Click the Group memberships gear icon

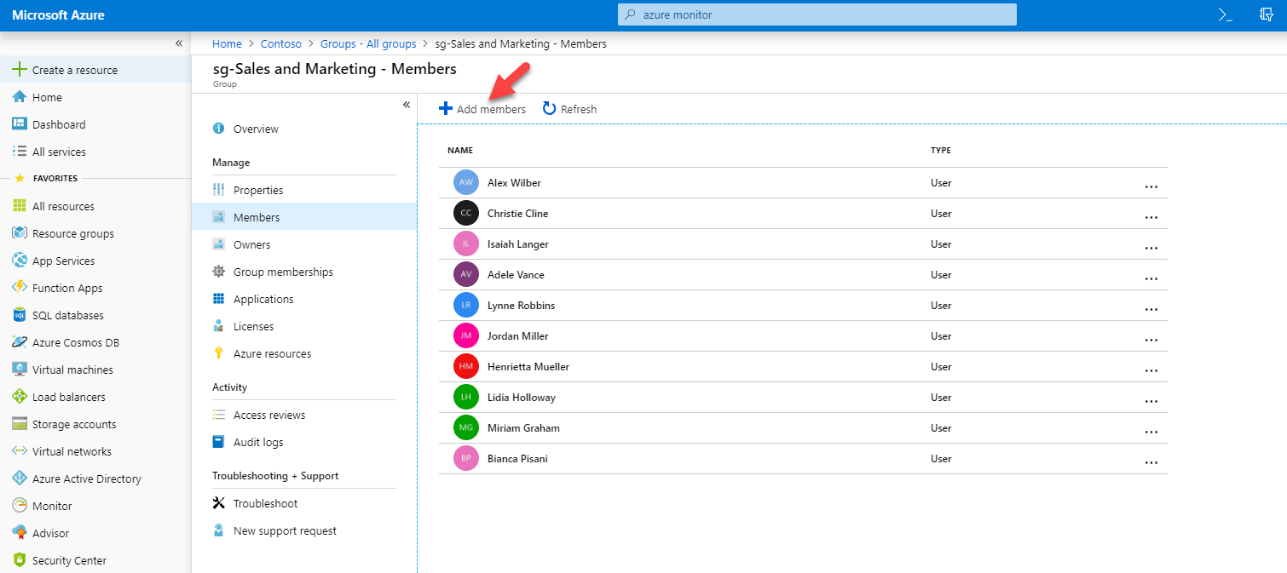pos(218,272)
